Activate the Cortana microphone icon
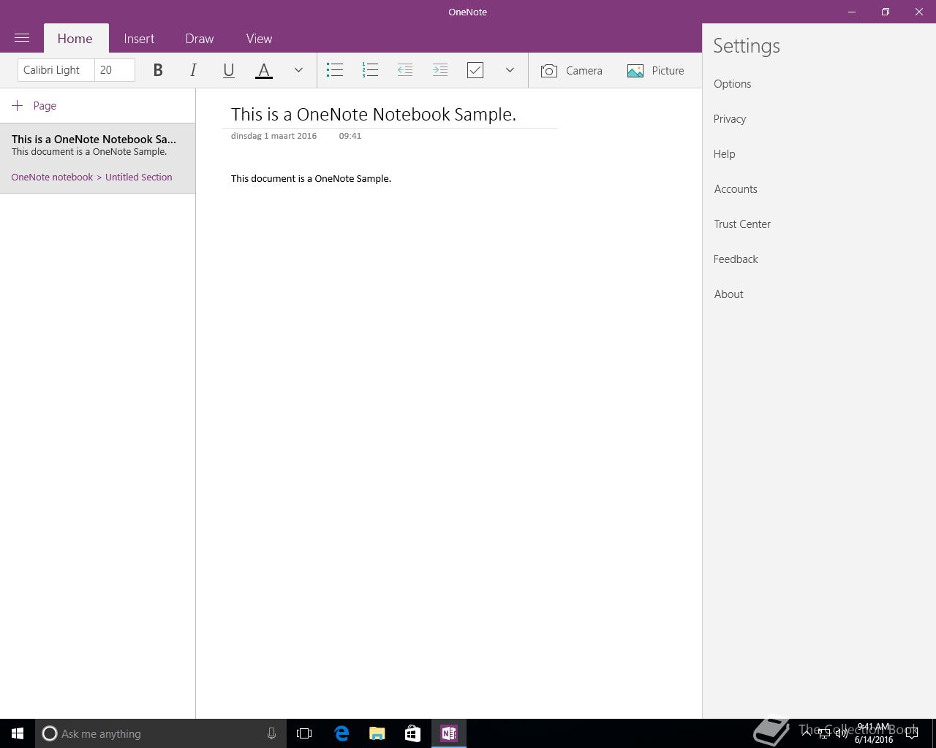The width and height of the screenshot is (936, 748). click(271, 733)
